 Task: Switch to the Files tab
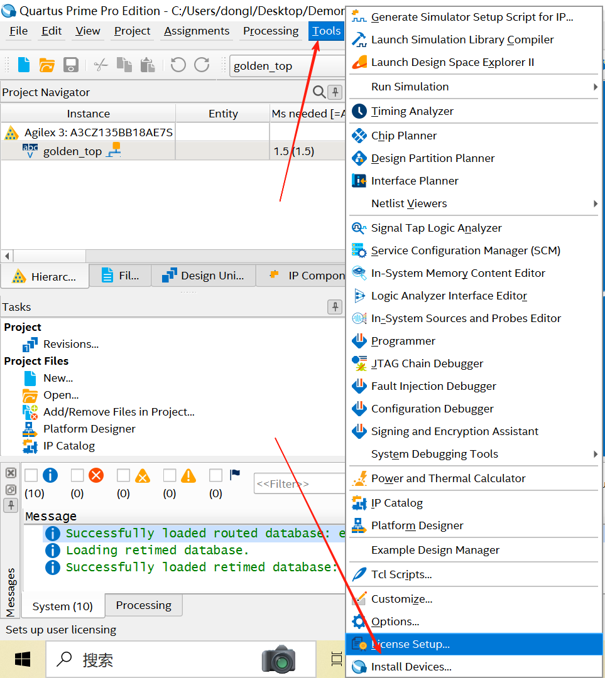120,276
